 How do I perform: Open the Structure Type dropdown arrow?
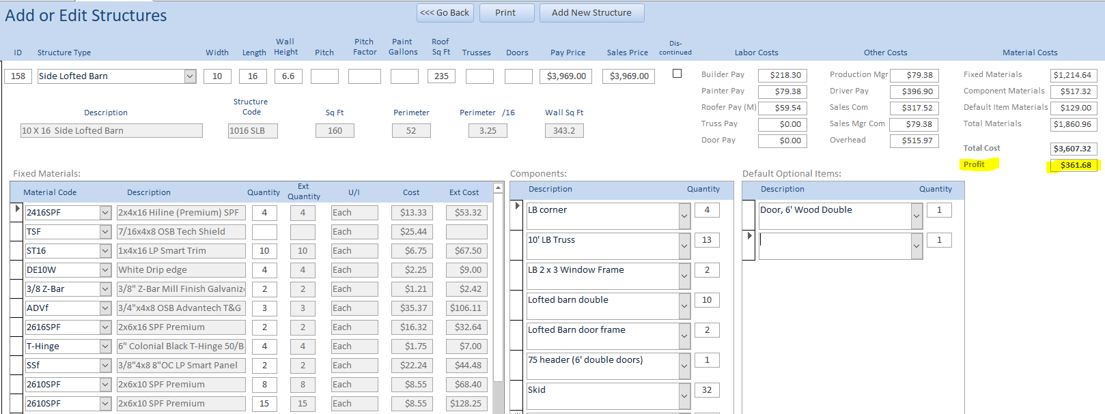click(x=190, y=76)
